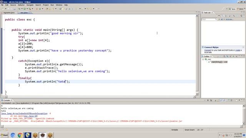Toggle Categorized presentation in Task List

point(223,16)
